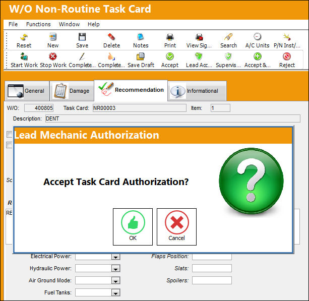This screenshot has width=309, height=301.
Task: Launch the Search tool
Action: [x=228, y=41]
